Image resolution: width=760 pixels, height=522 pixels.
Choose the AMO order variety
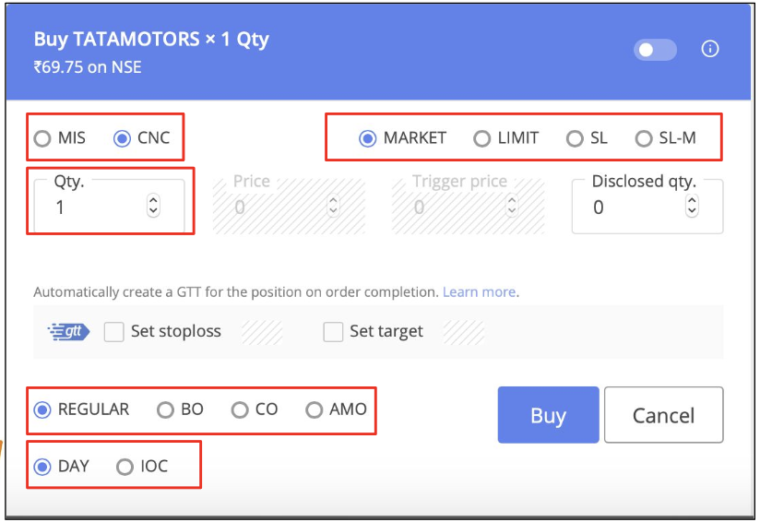(x=315, y=410)
